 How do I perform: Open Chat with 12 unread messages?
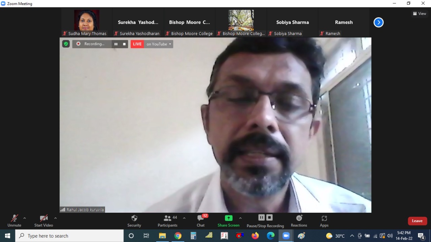[x=201, y=221]
